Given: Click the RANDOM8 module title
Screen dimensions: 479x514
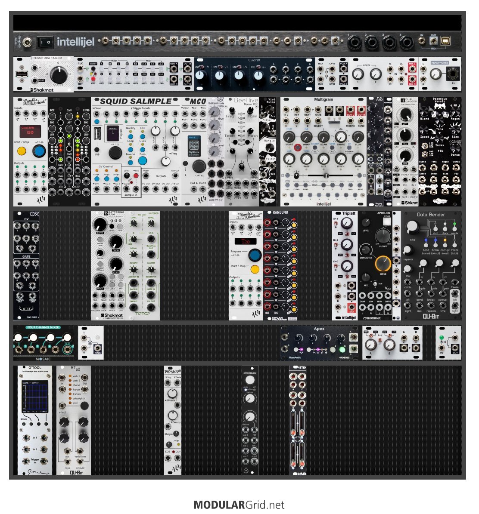Looking at the screenshot, I should click(x=280, y=212).
